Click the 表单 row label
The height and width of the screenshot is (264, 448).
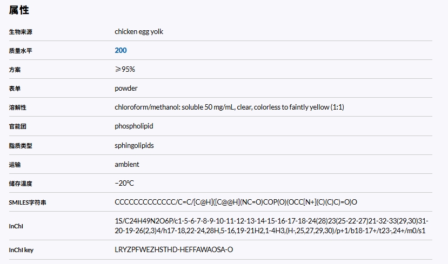[15, 89]
